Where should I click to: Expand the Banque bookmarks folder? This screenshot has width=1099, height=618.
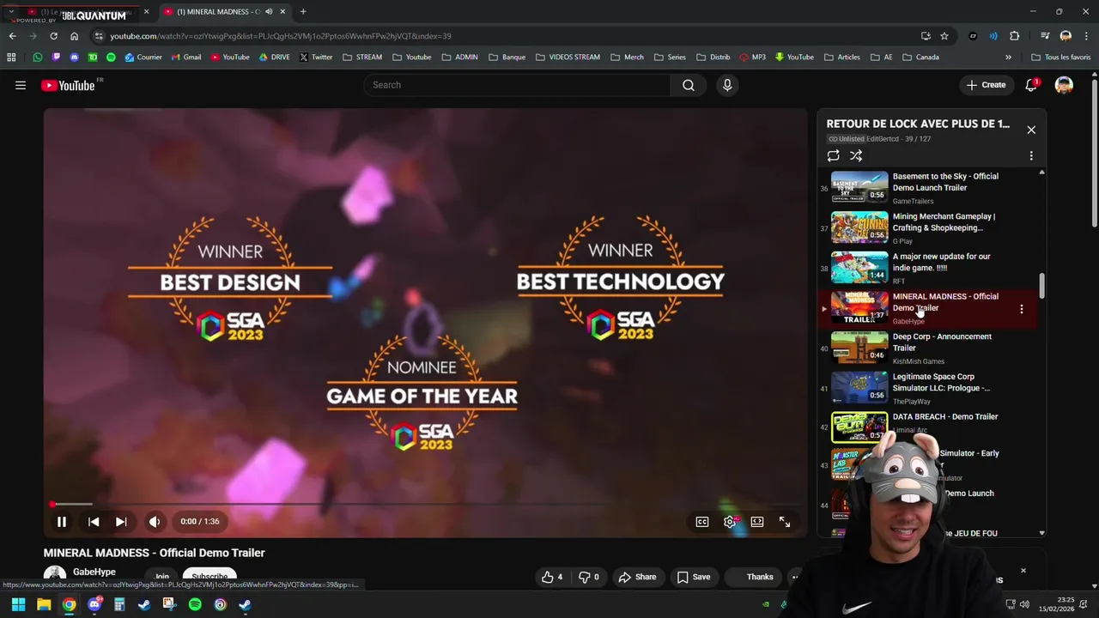[507, 58]
